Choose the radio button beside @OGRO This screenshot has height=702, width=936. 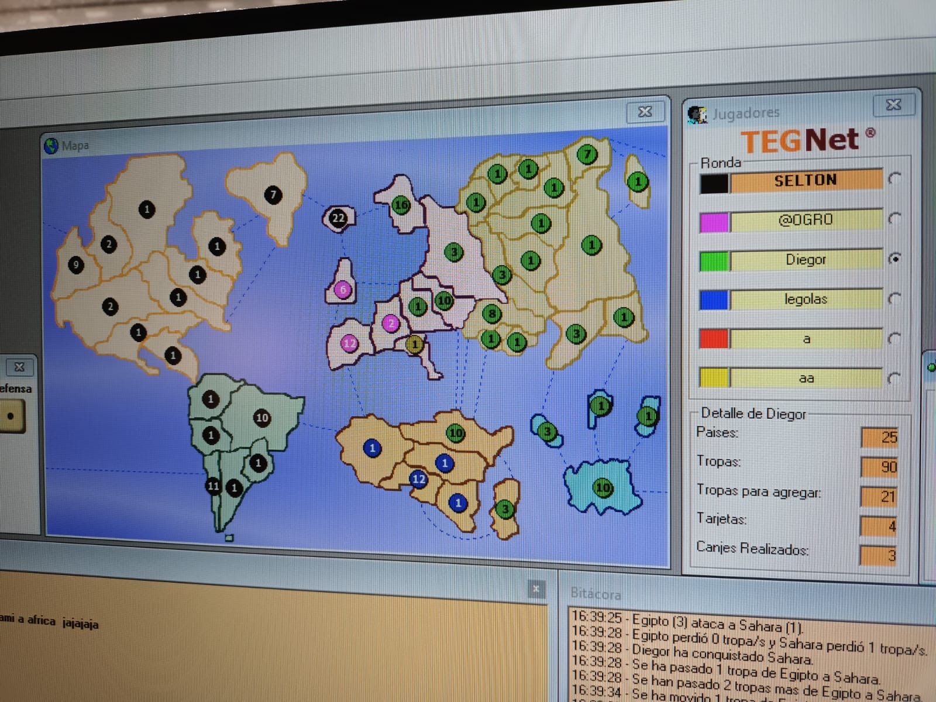894,219
